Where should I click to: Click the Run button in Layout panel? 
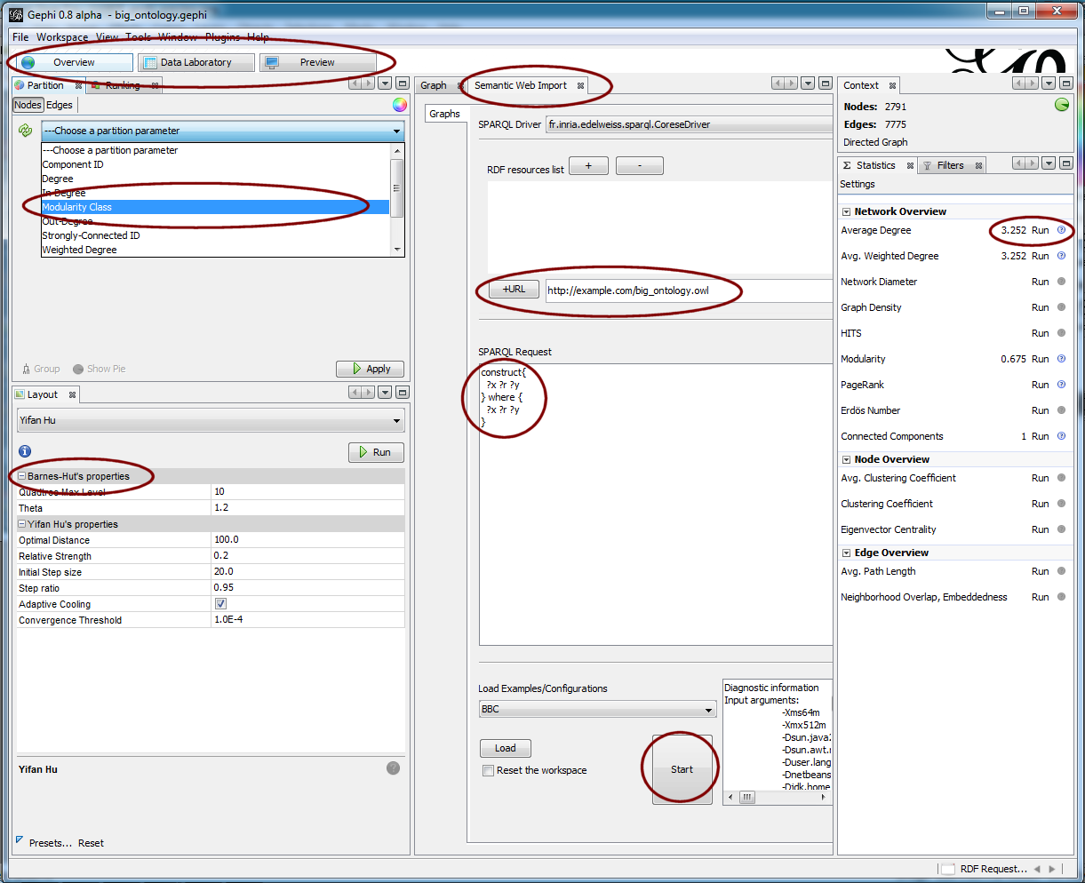pos(376,452)
